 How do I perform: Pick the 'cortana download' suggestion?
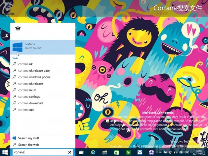tap(43, 103)
